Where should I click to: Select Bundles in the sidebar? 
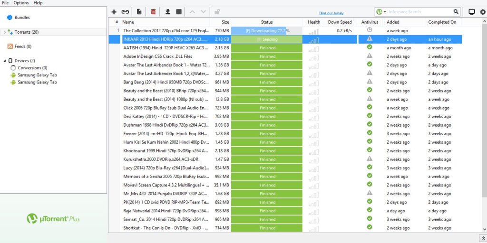coord(22,18)
